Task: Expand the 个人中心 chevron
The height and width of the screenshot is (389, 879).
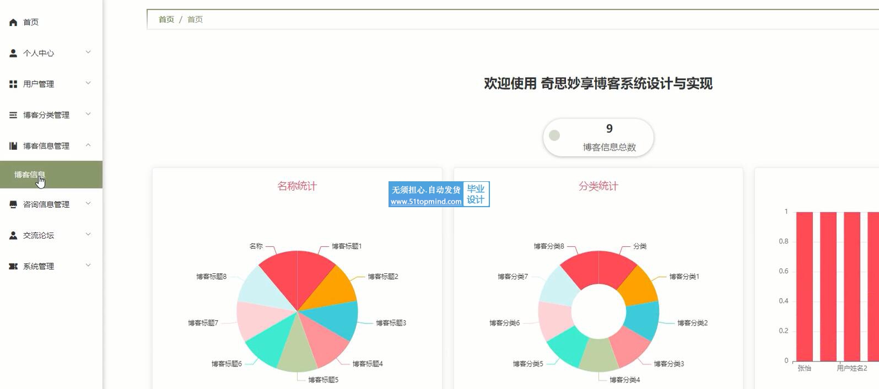Action: 88,52
